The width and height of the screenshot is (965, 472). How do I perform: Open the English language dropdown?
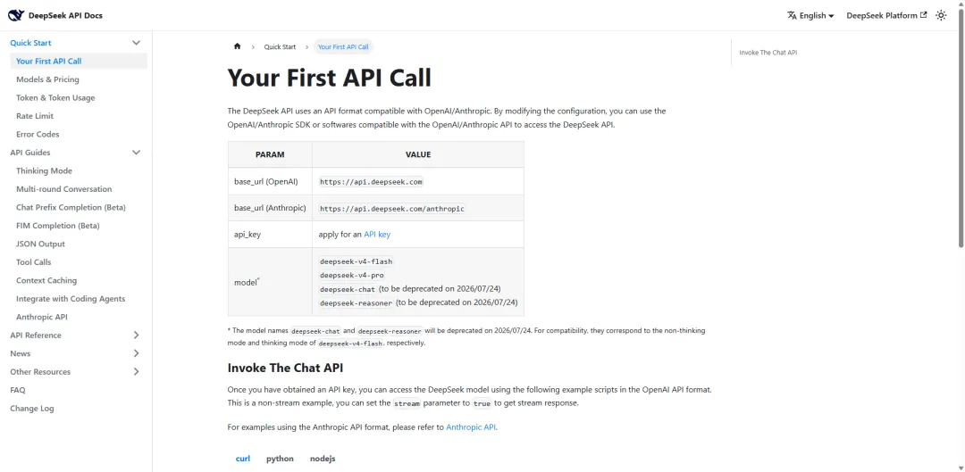pos(810,15)
